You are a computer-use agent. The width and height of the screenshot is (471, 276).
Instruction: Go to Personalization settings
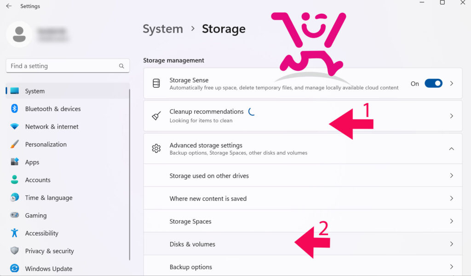tap(68, 144)
